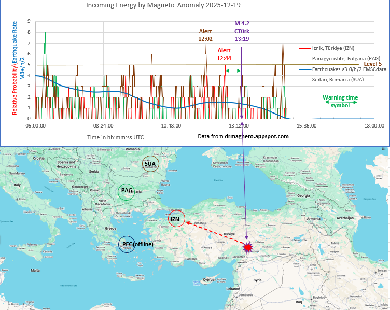Click the 13:12:00 time axis tick label
The height and width of the screenshot is (310, 390).
pos(239,126)
